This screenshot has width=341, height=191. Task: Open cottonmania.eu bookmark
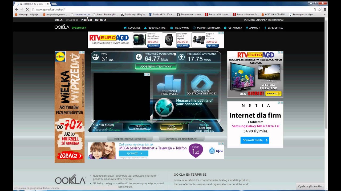[x=80, y=15]
